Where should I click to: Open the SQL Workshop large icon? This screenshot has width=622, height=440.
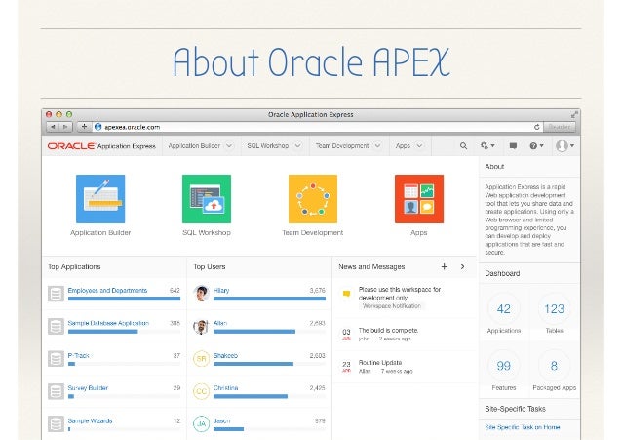click(206, 199)
